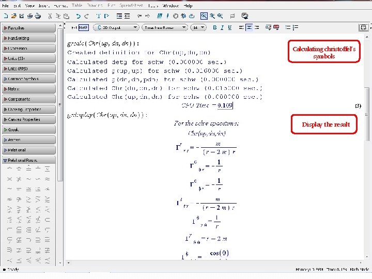Interrupt computation with the stop hand icon
The height and width of the screenshot is (279, 372).
point(176,16)
